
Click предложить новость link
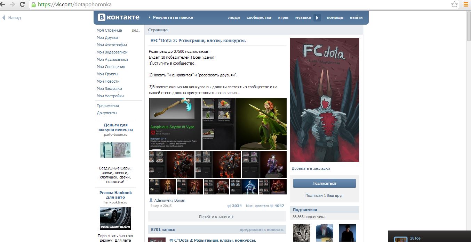pos(261,230)
